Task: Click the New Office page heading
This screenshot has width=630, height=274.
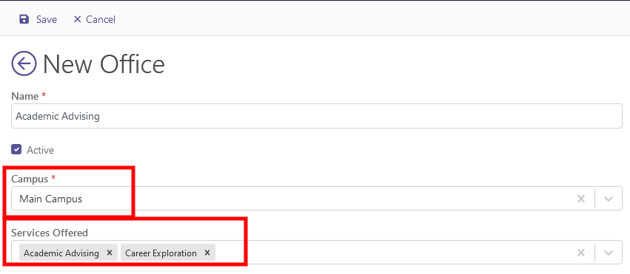Action: tap(104, 64)
